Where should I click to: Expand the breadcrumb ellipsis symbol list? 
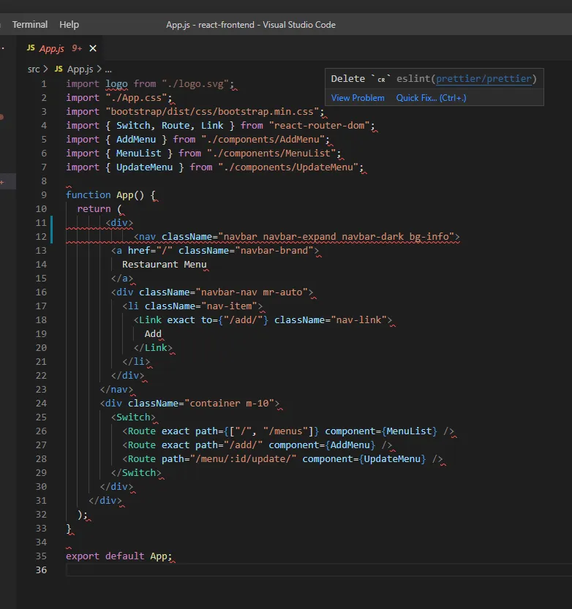pyautogui.click(x=108, y=69)
